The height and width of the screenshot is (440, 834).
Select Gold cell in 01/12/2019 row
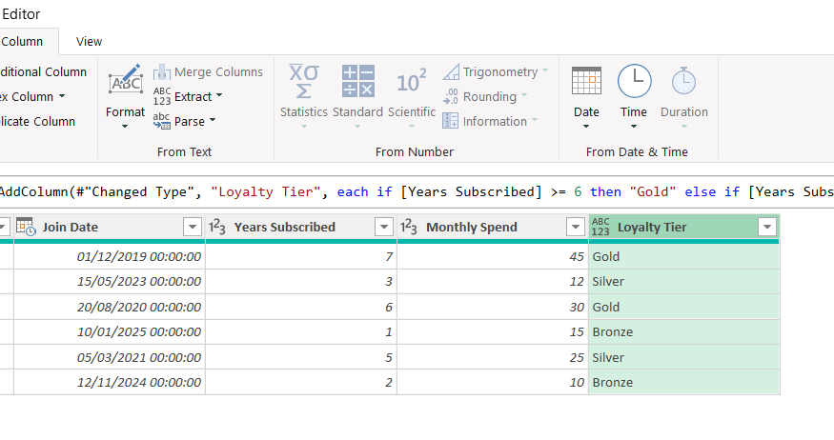pos(684,257)
